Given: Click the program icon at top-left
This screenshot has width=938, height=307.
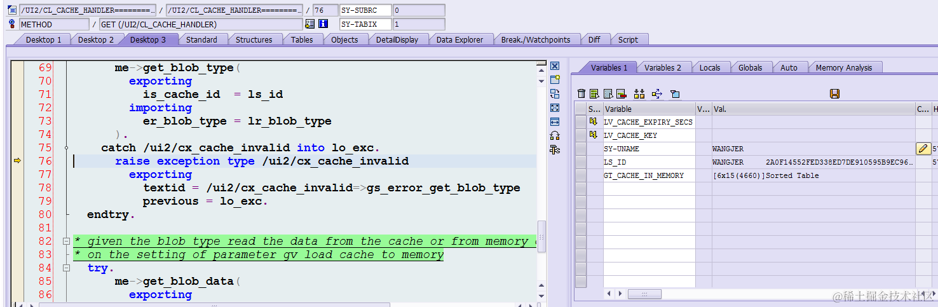Looking at the screenshot, I should tap(11, 10).
